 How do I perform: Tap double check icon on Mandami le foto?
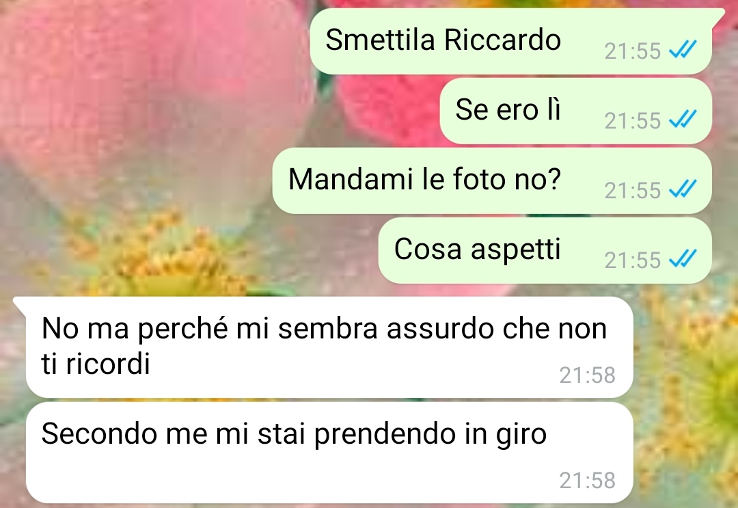[x=683, y=188]
